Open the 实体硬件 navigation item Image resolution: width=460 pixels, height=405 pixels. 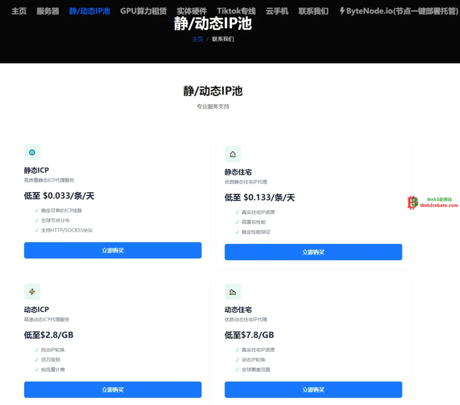click(192, 11)
